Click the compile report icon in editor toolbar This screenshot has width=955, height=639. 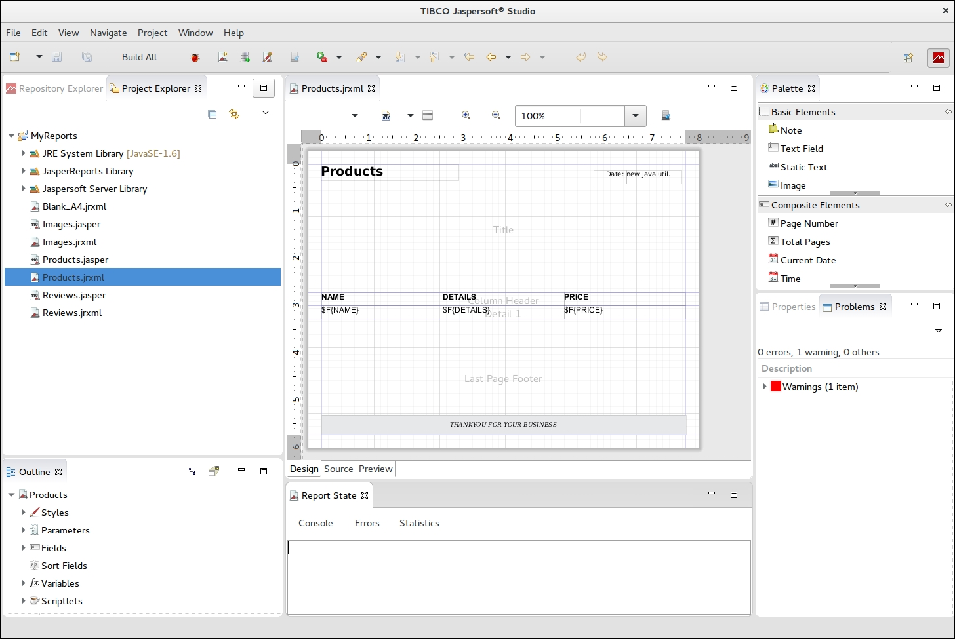pos(386,115)
